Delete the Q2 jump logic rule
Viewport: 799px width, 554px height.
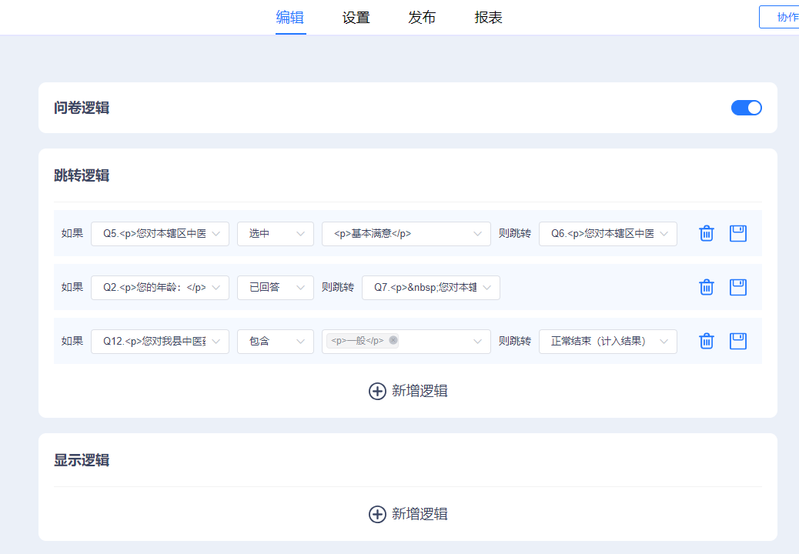click(707, 288)
